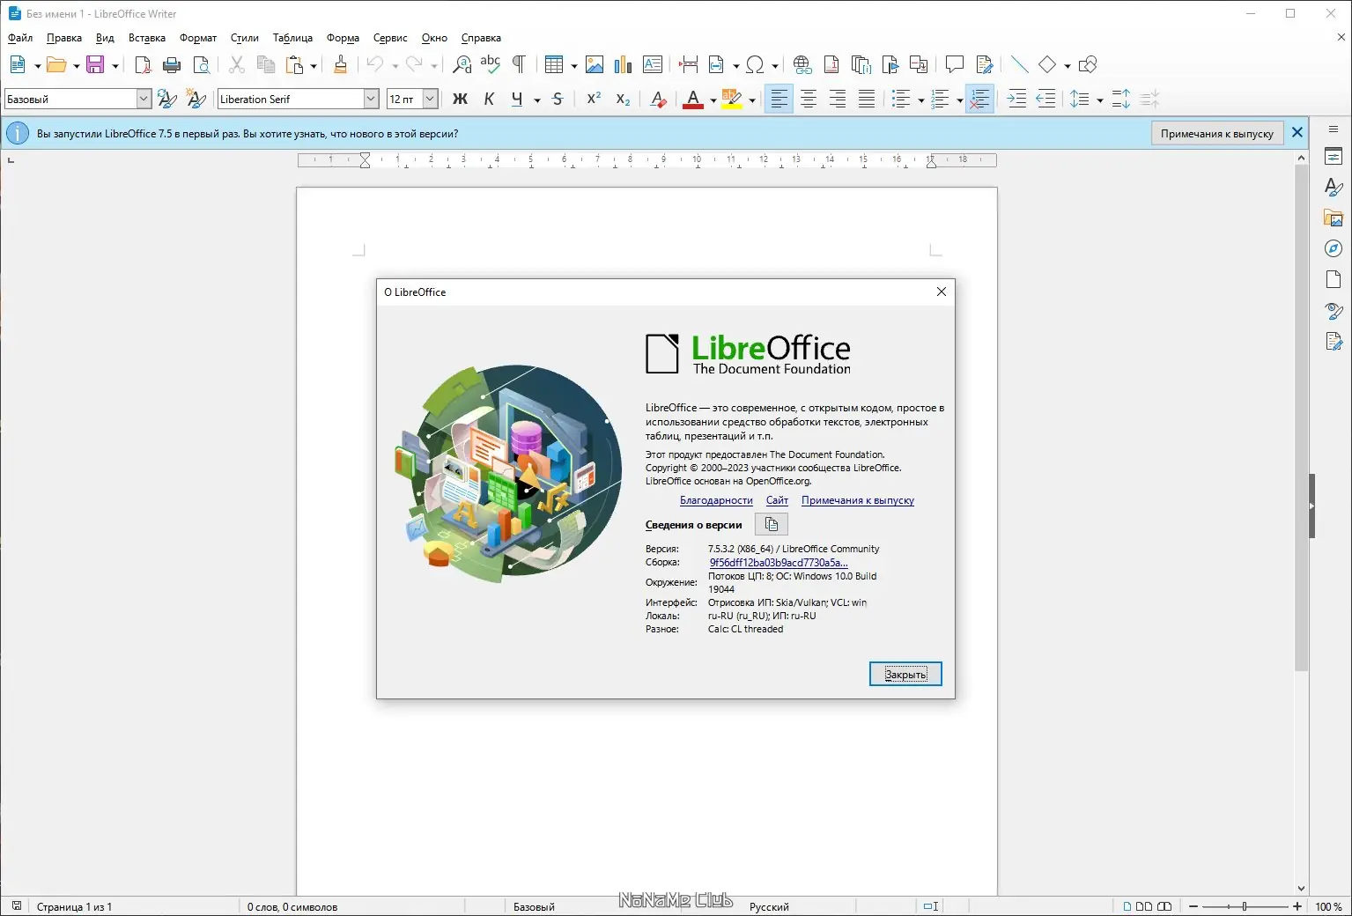Screen dimensions: 1352x916
Task: Toggle underline formatting (Ч)
Action: pyautogui.click(x=517, y=100)
